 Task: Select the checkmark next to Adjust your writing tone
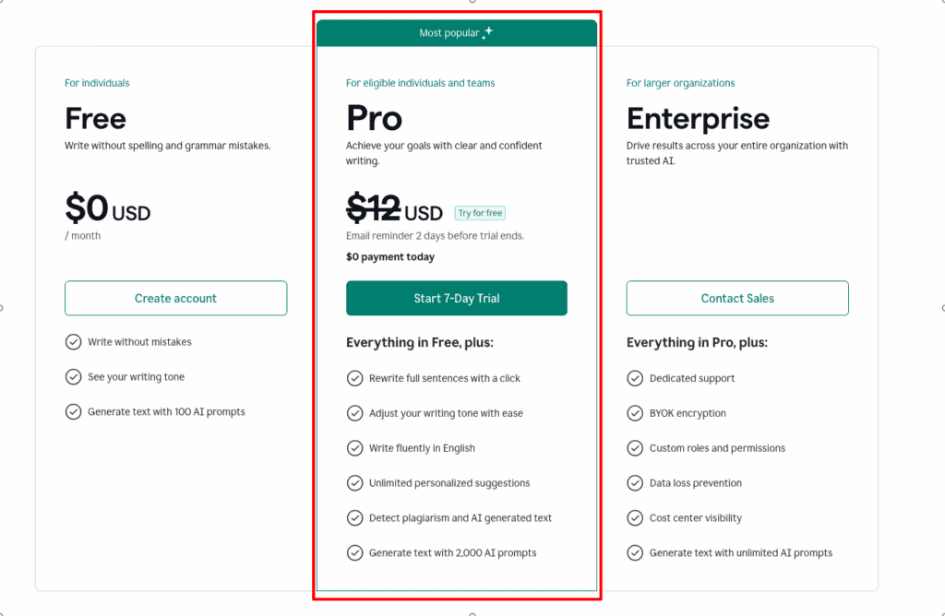[x=355, y=413]
